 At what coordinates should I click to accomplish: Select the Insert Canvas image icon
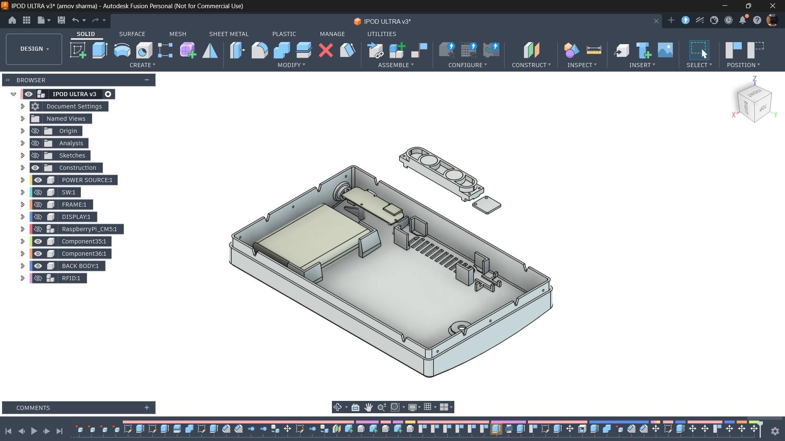tap(665, 50)
